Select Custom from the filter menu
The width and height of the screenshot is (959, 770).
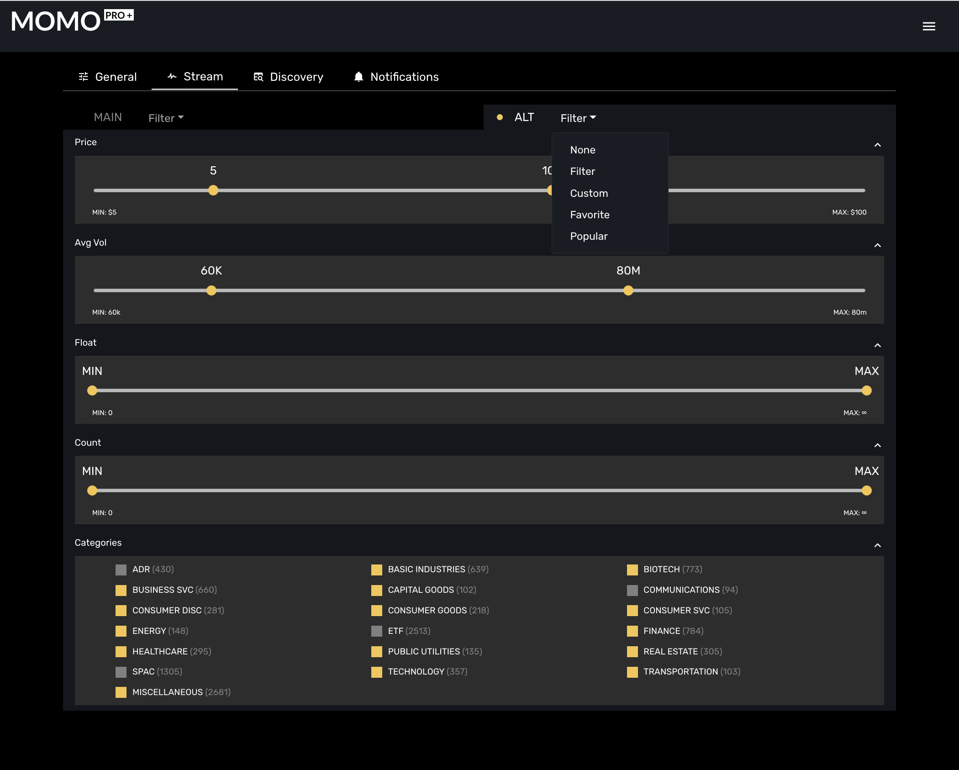click(589, 193)
